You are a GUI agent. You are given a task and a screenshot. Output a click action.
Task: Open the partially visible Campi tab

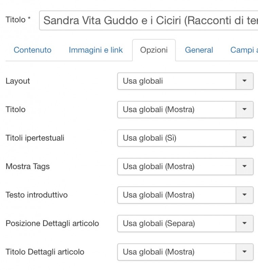244,50
